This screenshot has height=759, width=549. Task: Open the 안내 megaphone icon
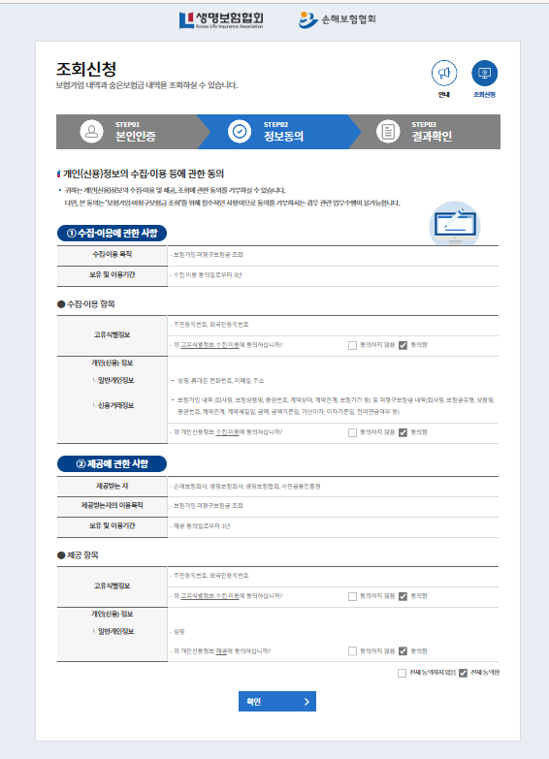point(444,73)
